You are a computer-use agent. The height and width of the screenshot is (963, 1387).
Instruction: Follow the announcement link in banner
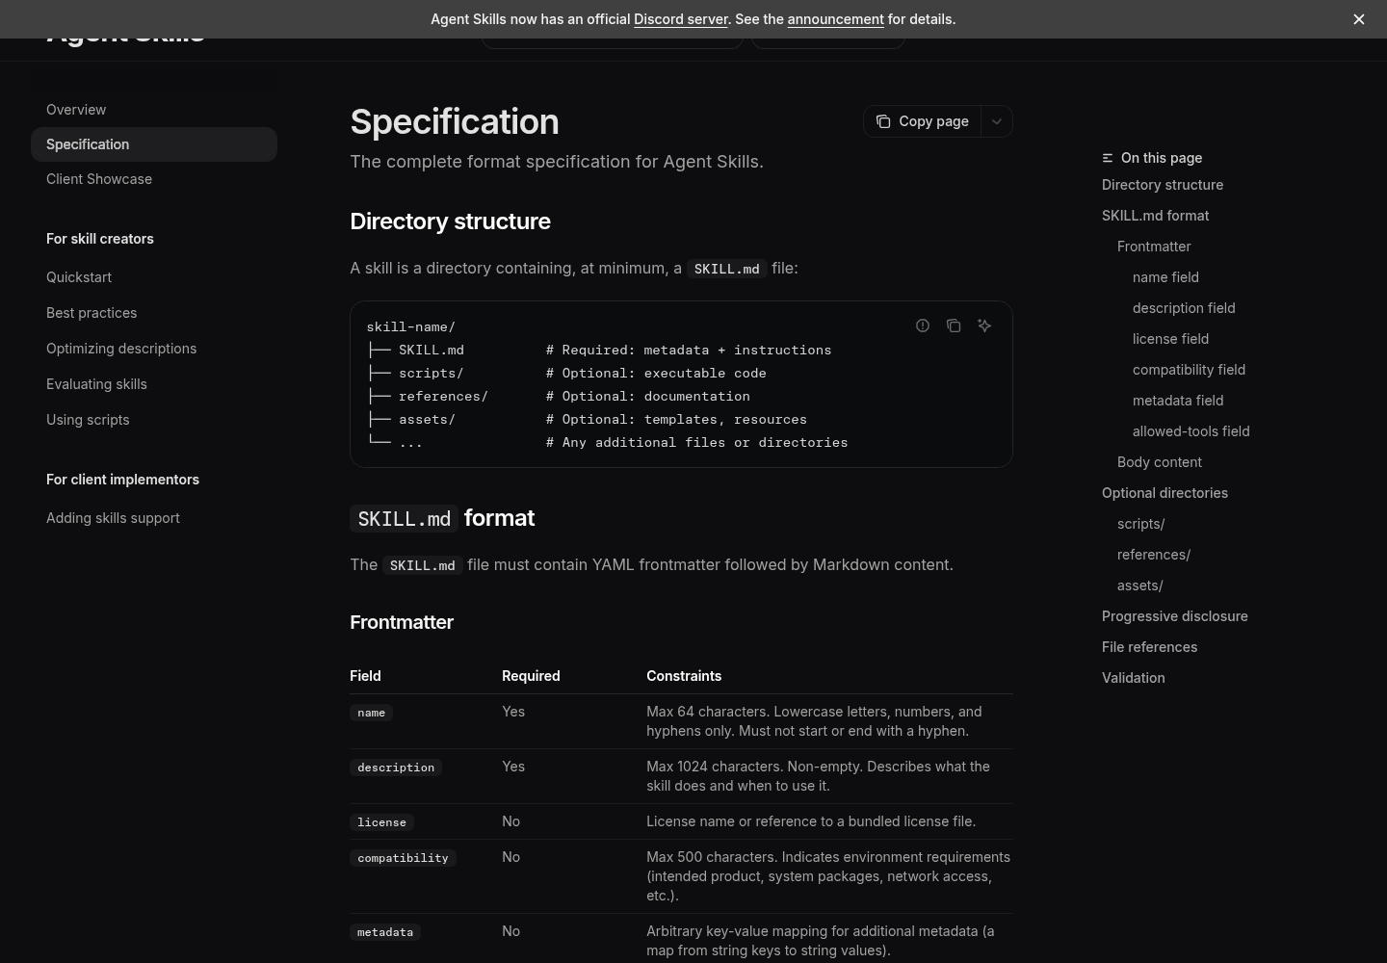[x=835, y=19]
